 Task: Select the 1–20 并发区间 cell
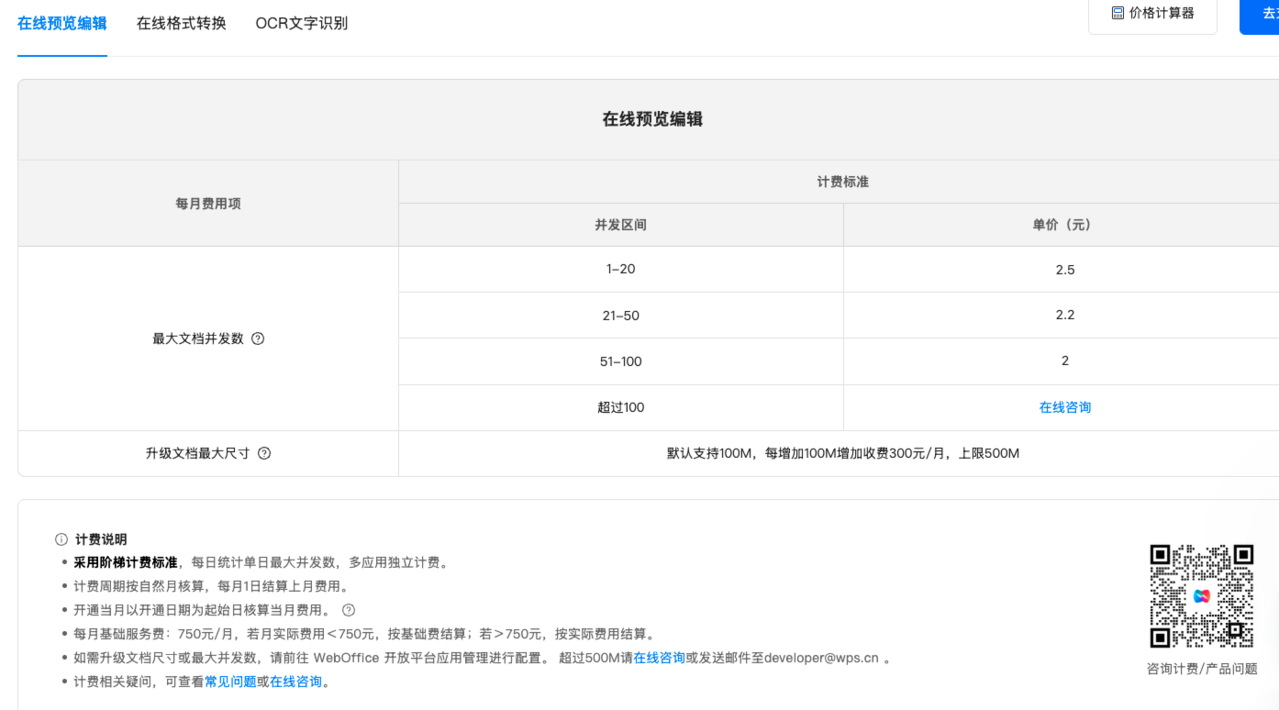pyautogui.click(x=620, y=270)
